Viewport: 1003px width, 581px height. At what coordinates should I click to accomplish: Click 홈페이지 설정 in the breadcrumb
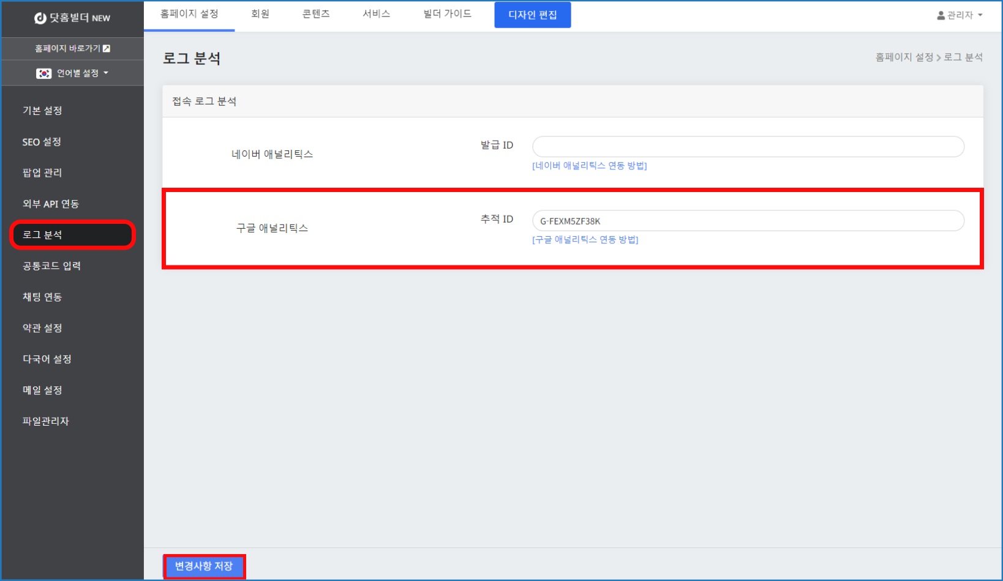[904, 57]
